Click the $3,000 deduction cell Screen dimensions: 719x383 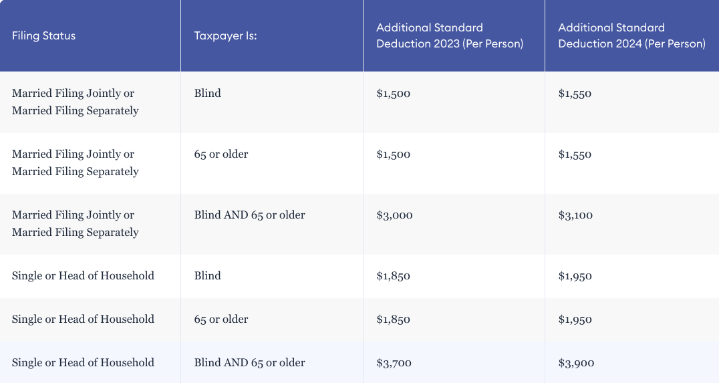394,215
